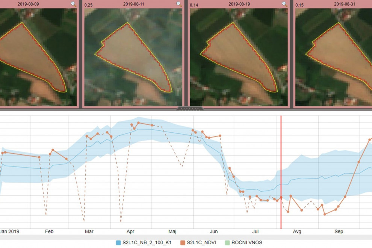Image resolution: width=372 pixels, height=248 pixels.
Task: Click the red vertical date marker line
Action: tap(281, 172)
